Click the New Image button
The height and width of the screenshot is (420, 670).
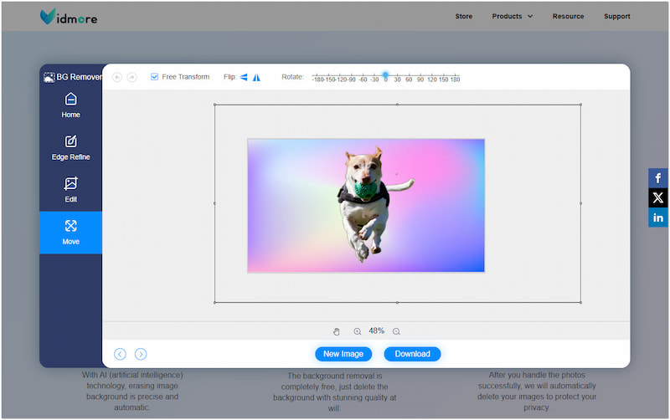343,354
